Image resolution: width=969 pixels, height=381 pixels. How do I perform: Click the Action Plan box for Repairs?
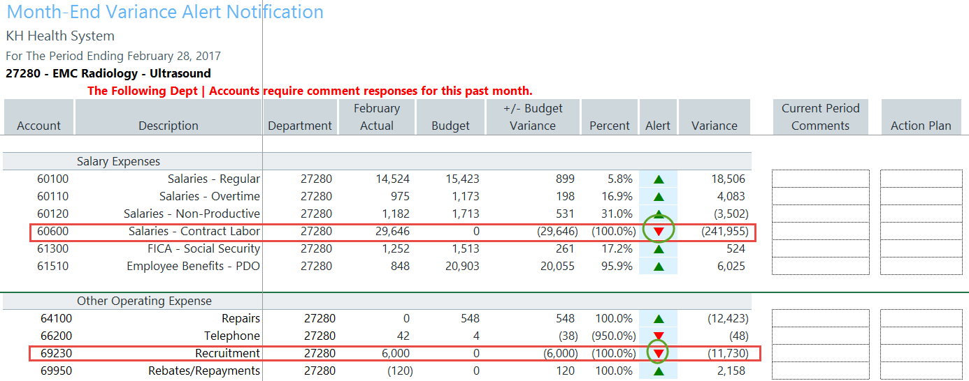[x=921, y=318]
